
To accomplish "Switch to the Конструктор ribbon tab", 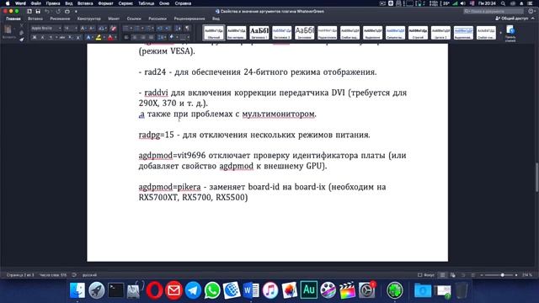I will pos(89,19).
